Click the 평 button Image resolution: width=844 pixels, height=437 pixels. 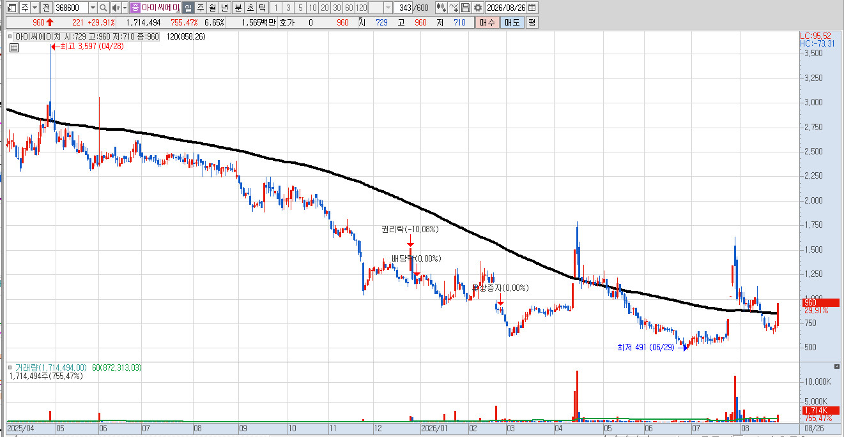click(532, 22)
